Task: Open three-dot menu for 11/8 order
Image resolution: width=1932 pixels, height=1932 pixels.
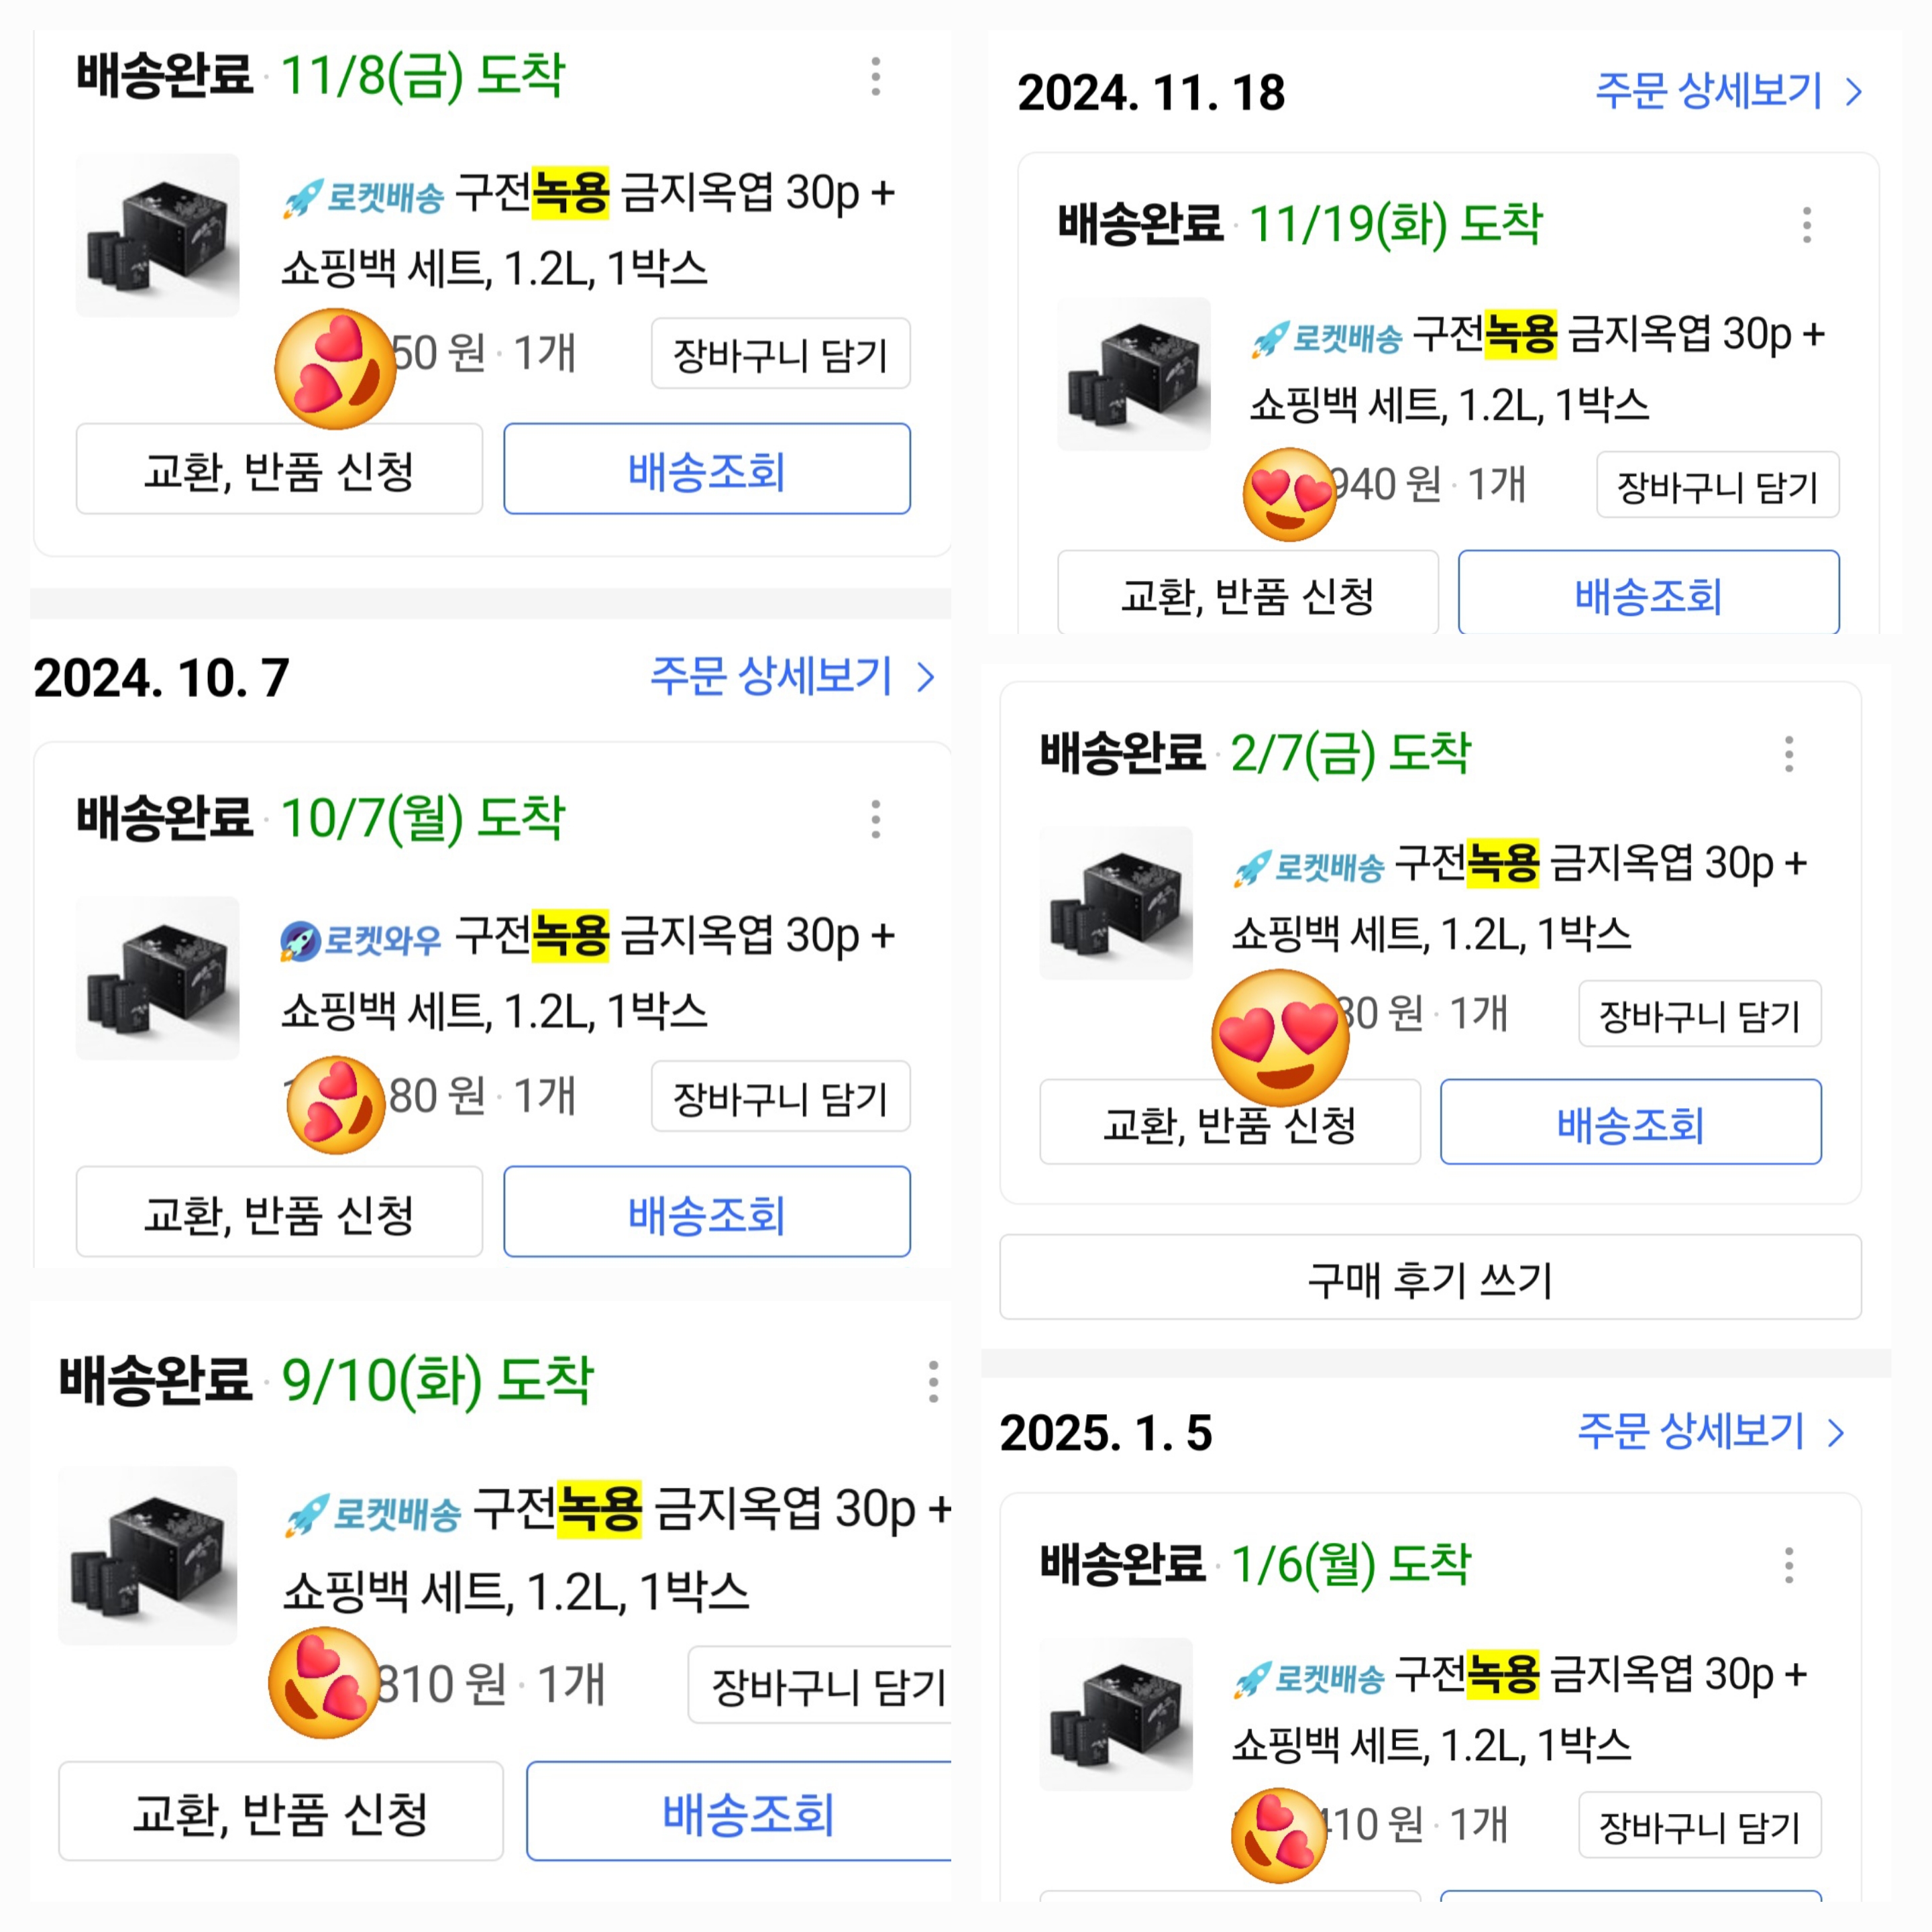Action: (875, 77)
